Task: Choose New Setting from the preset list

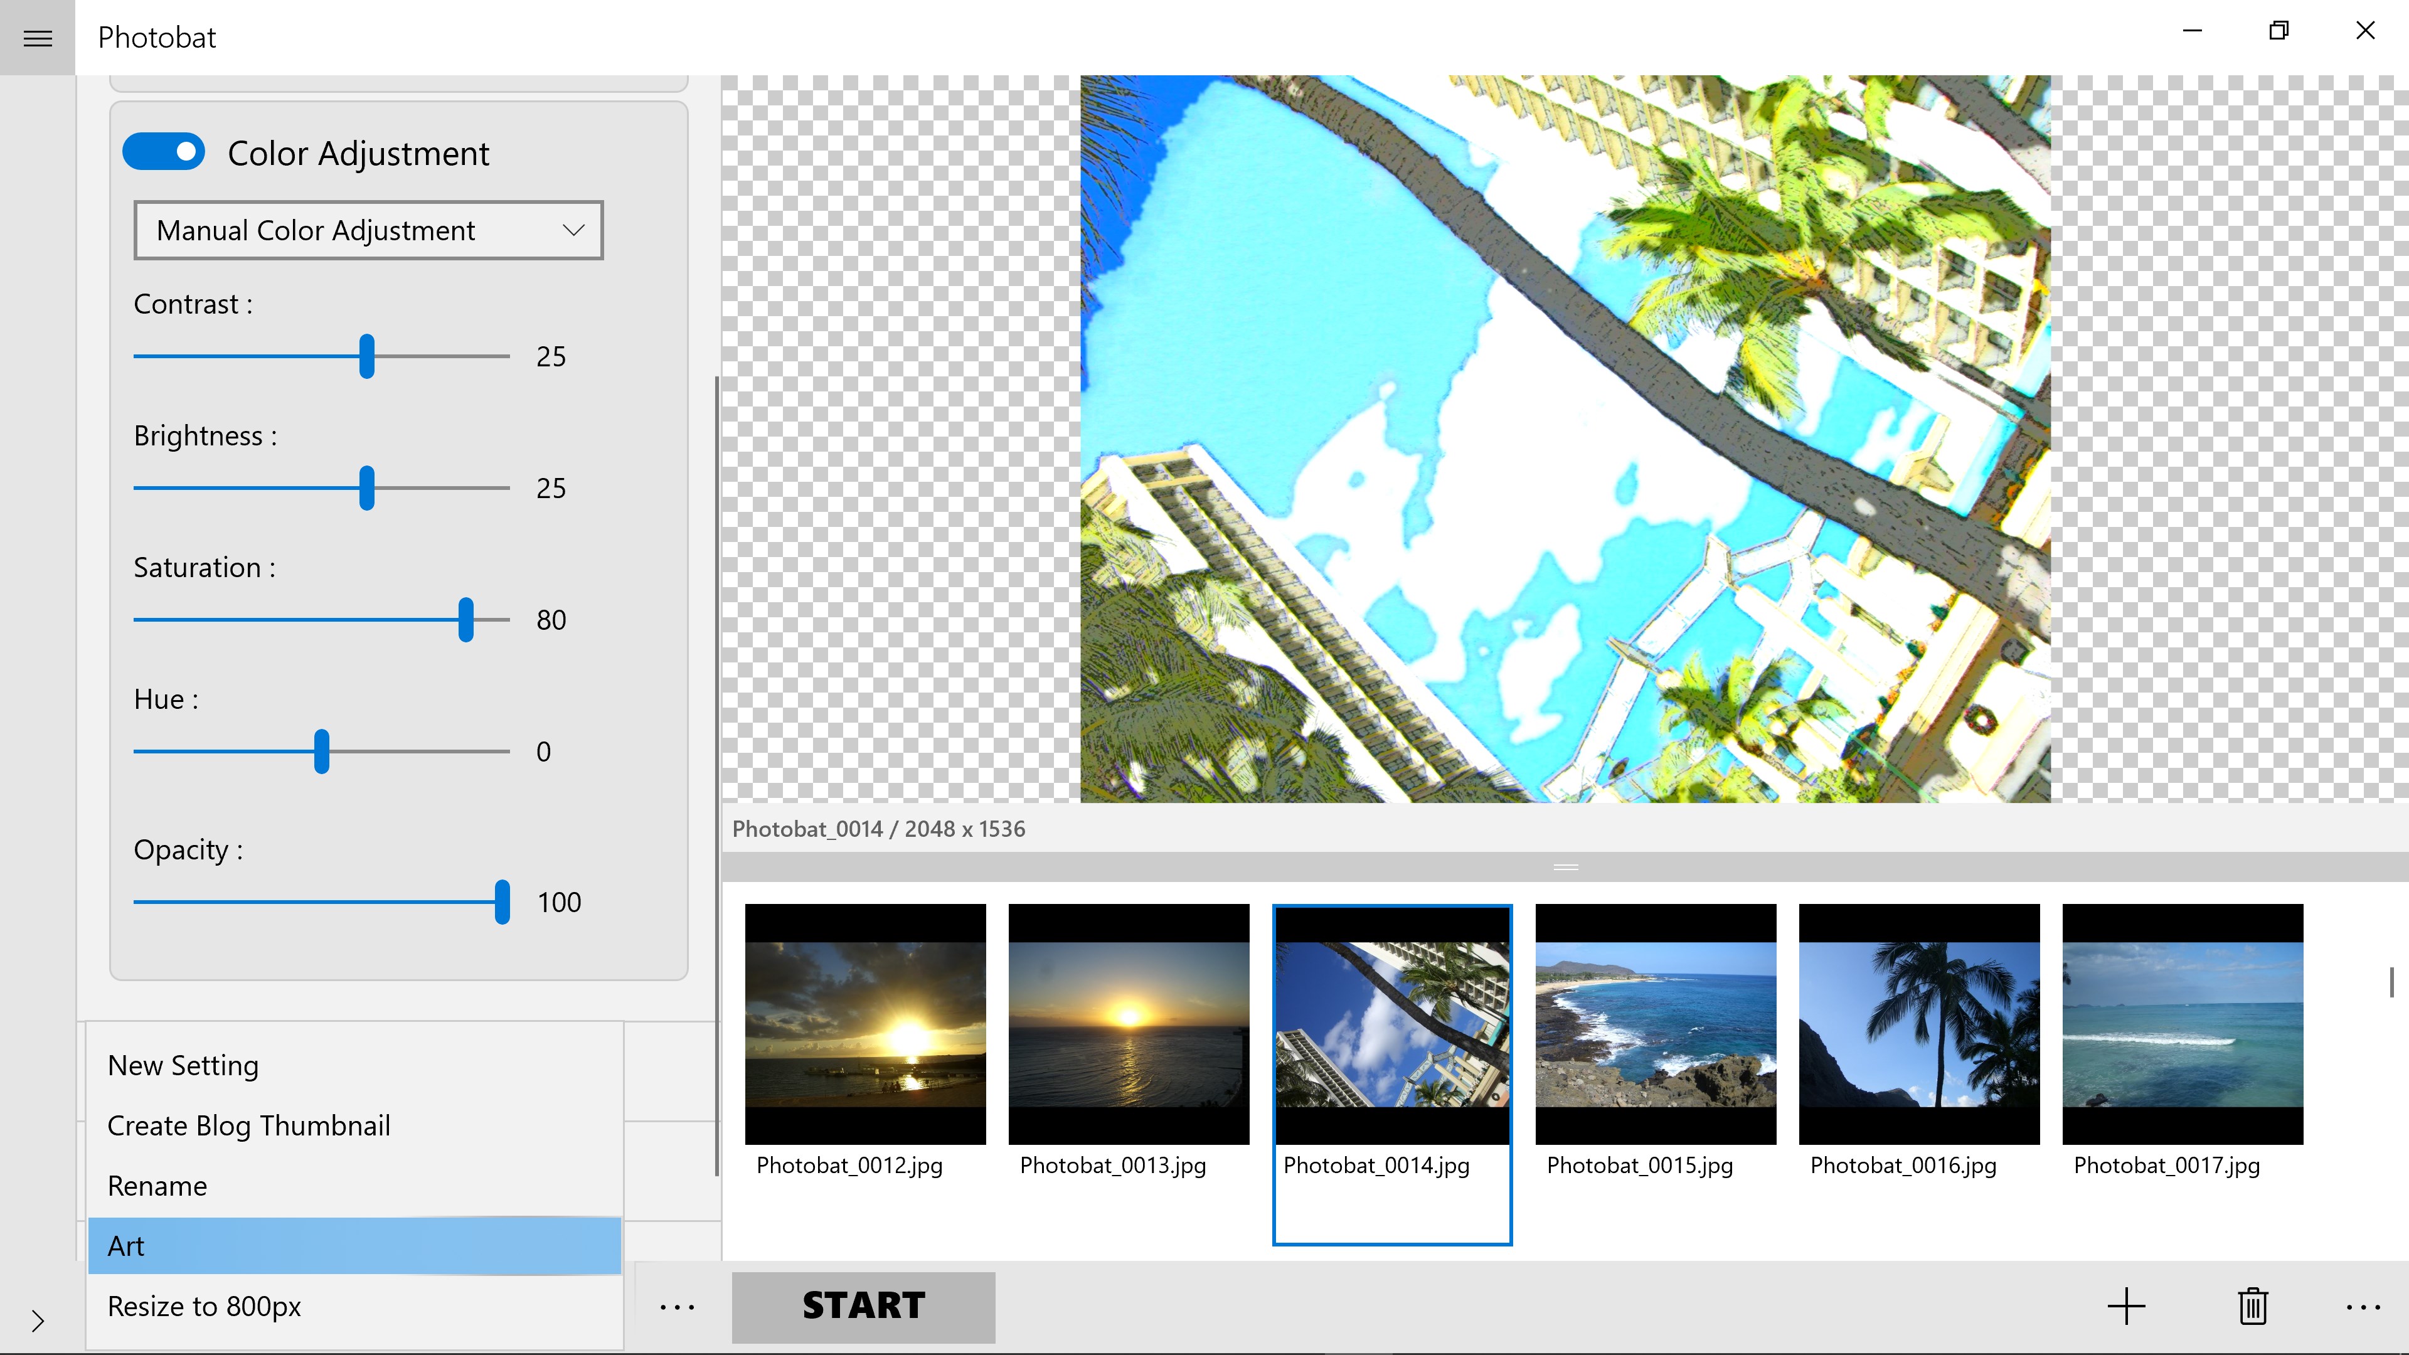Action: tap(354, 1065)
